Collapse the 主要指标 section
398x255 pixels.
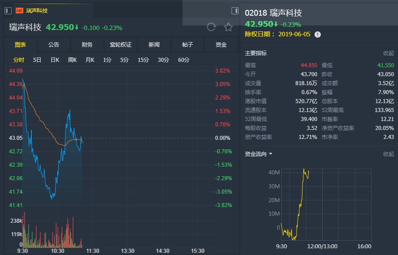[388, 53]
